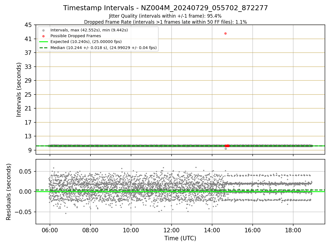Click the 17 y-axis tick label
The width and height of the screenshot is (331, 248).
[x=28, y=122]
